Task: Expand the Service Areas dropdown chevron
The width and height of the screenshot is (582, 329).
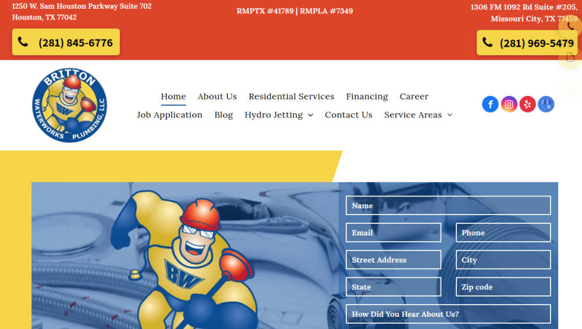Action: point(450,115)
